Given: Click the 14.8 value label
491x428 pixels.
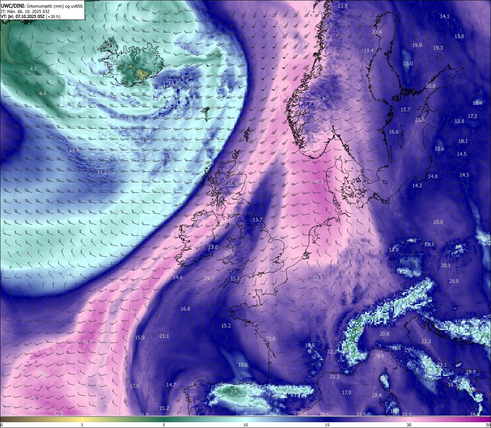Looking at the screenshot, I should pos(433,176).
